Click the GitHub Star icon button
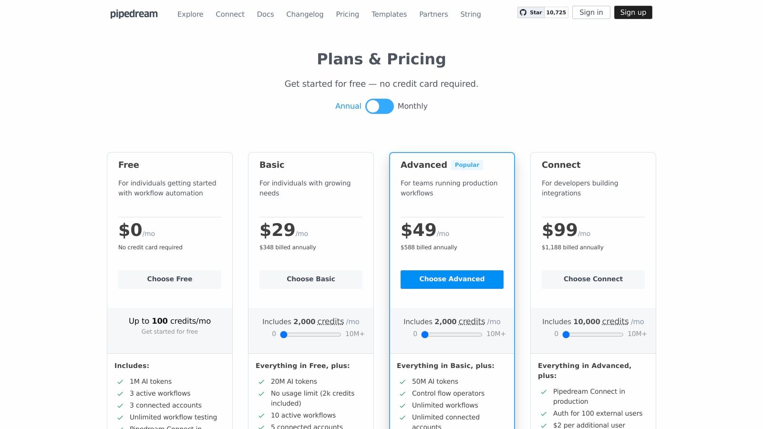Image resolution: width=763 pixels, height=429 pixels. coord(531,12)
